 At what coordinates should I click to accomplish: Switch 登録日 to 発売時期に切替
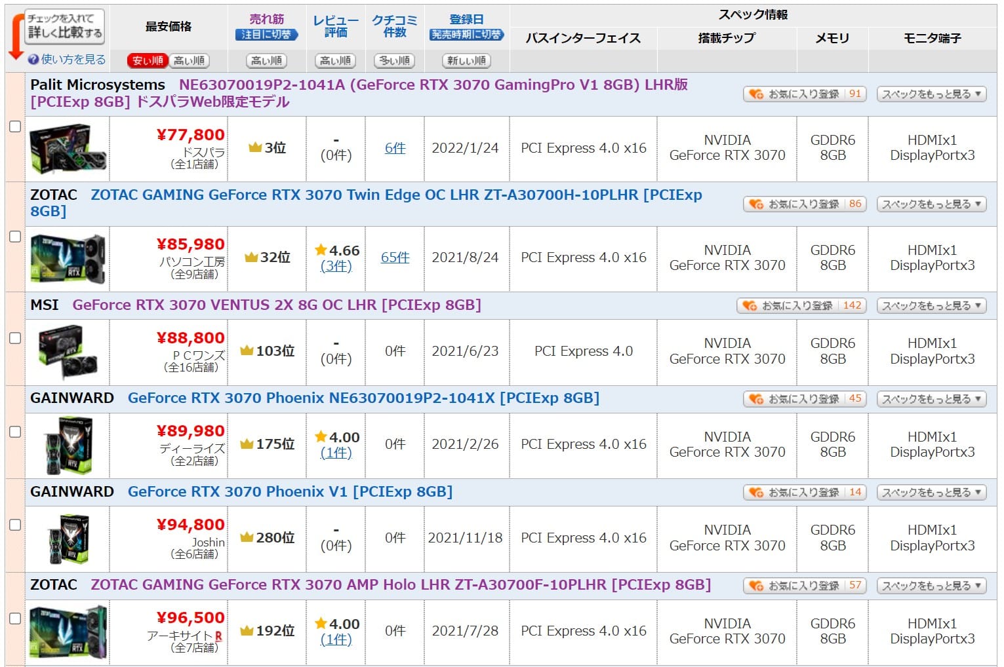[466, 35]
